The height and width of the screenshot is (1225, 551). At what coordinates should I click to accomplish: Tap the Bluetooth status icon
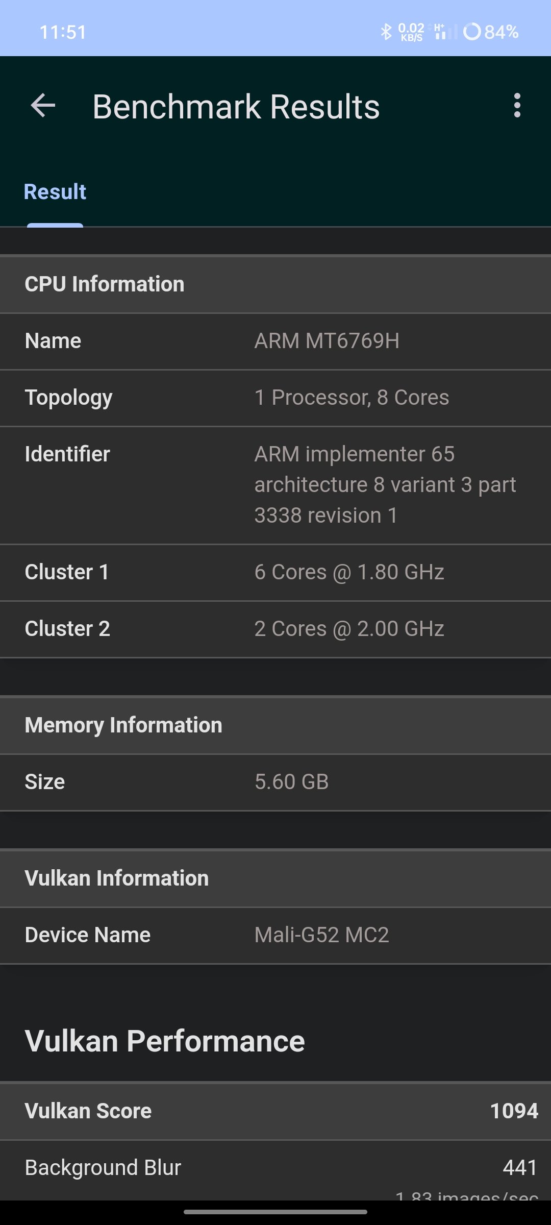tap(386, 32)
